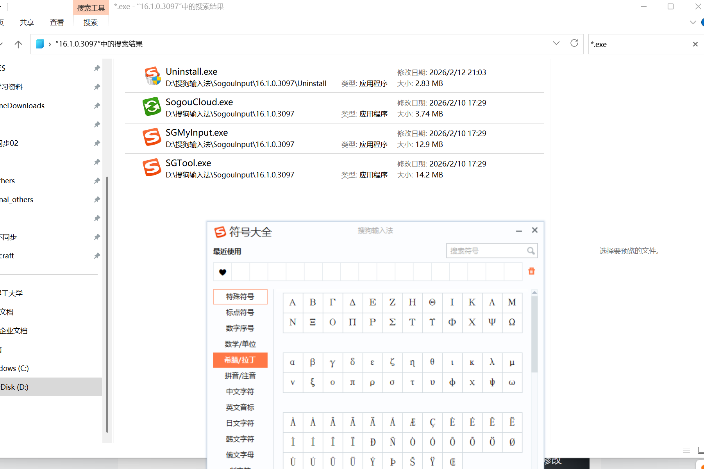This screenshot has height=469, width=704.
Task: Select the 数字序号 category
Action: [x=240, y=328]
